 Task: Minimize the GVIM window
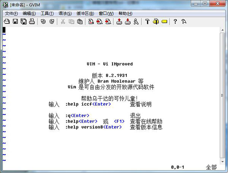[x=196, y=4]
